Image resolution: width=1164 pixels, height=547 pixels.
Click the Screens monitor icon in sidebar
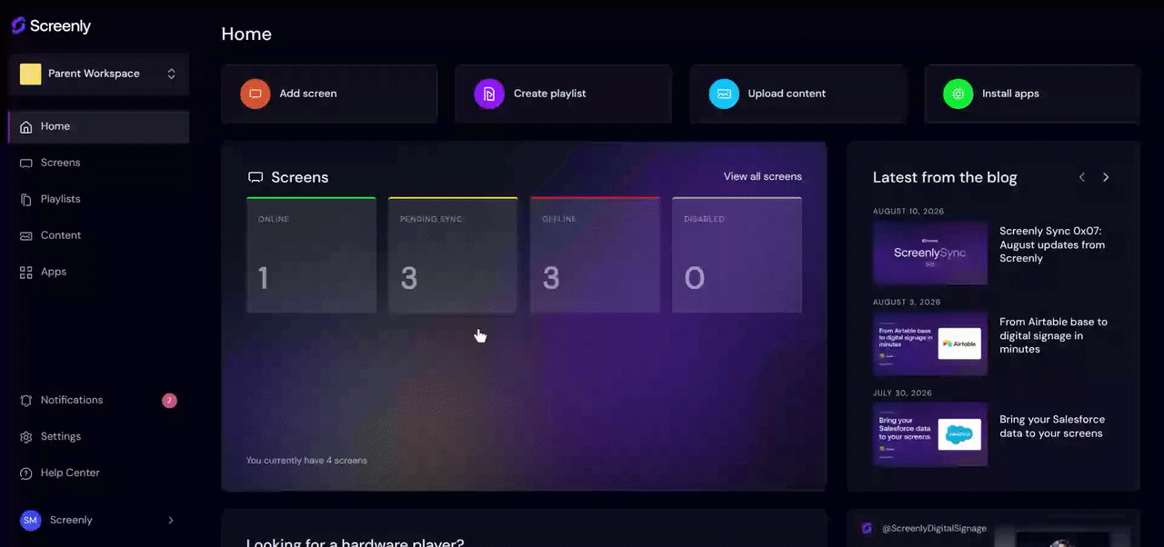coord(25,163)
